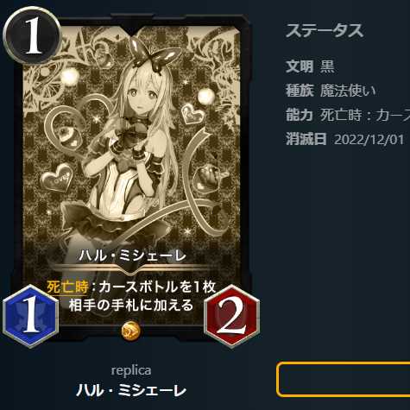Image resolution: width=410 pixels, height=410 pixels.
Task: Click the yellow outlined button
Action: click(344, 380)
